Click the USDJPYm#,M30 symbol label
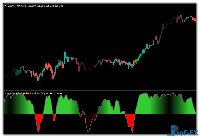Viewport: 199px width, 137px height. tap(17, 6)
